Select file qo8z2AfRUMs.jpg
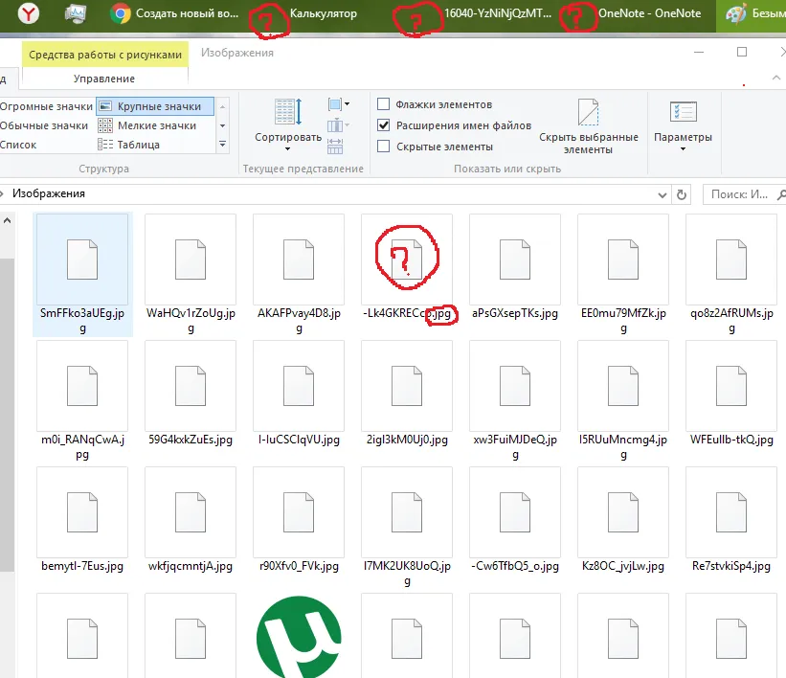This screenshot has height=678, width=786. (x=731, y=274)
